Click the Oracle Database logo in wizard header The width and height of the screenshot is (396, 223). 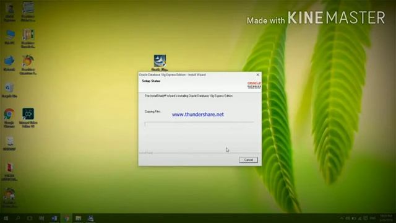(x=254, y=85)
